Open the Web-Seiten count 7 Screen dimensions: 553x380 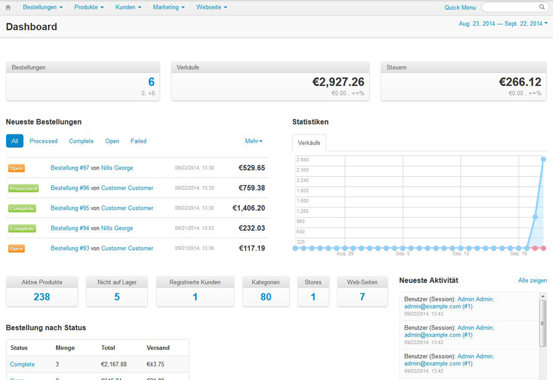(x=362, y=297)
